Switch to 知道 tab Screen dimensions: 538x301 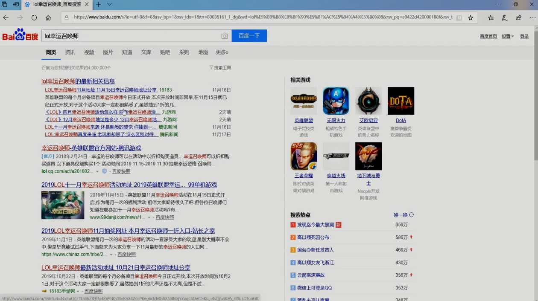(127, 52)
